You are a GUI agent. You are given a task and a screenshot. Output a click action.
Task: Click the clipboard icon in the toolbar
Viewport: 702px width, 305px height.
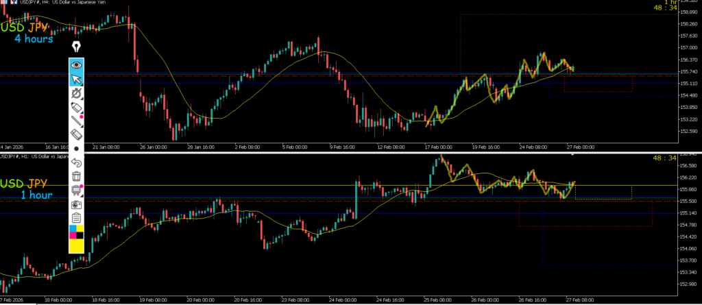coord(77,218)
